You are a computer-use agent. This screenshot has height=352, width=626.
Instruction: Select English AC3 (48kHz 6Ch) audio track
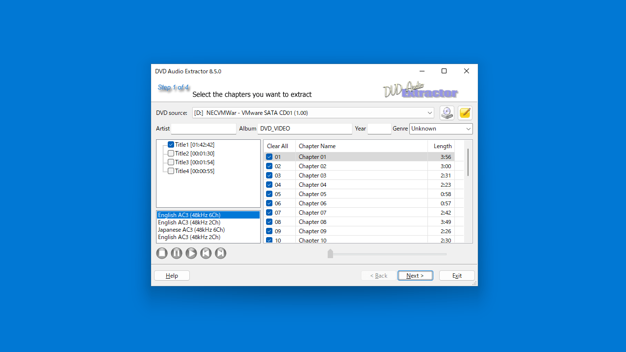click(208, 215)
